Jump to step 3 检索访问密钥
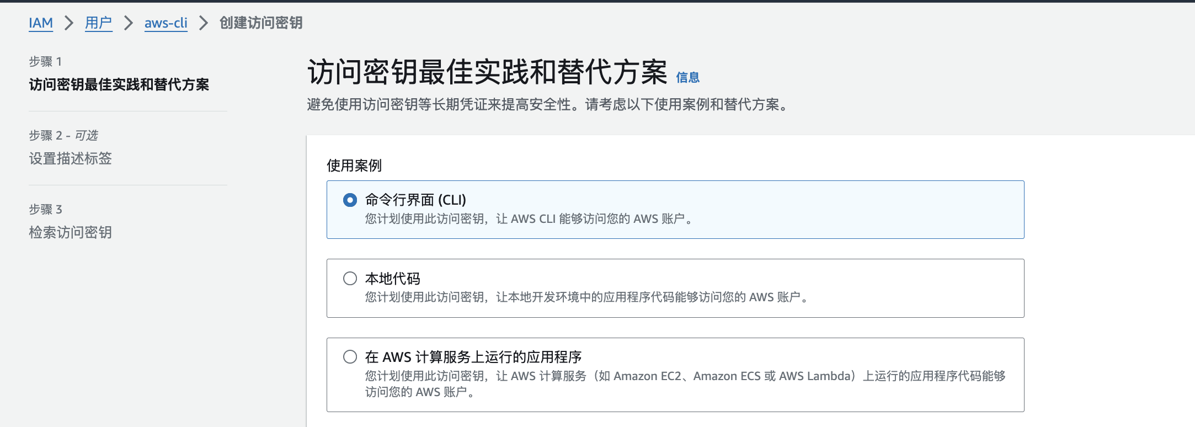The height and width of the screenshot is (427, 1195). [71, 233]
